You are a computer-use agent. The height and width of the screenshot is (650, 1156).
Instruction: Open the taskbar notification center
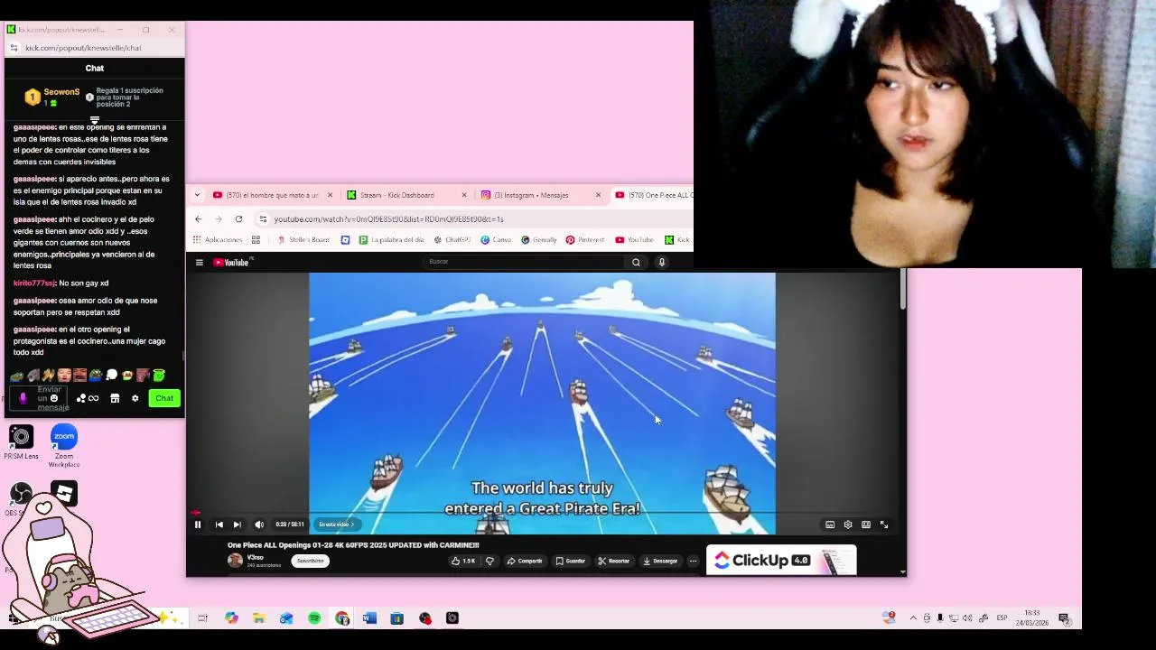point(1064,618)
